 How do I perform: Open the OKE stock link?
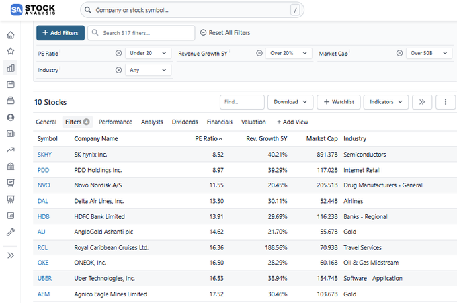(x=43, y=263)
